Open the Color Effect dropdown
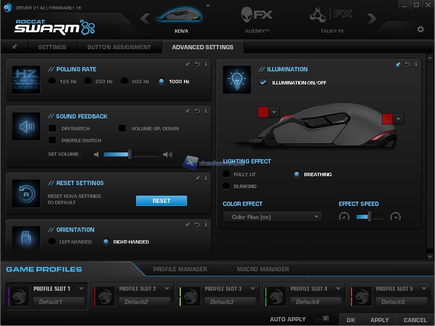Viewport: 435px width, 326px height. pos(273,217)
